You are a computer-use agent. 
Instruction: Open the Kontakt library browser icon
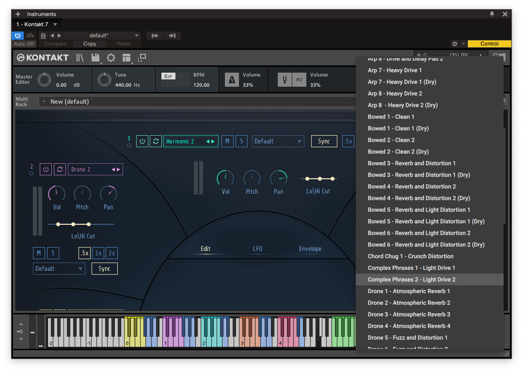point(79,58)
